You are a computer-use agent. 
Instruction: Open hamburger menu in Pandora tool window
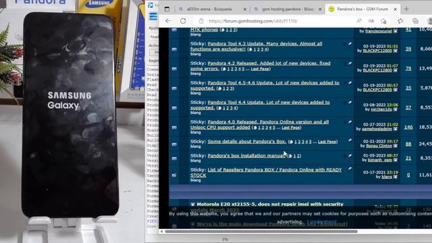[153, 17]
